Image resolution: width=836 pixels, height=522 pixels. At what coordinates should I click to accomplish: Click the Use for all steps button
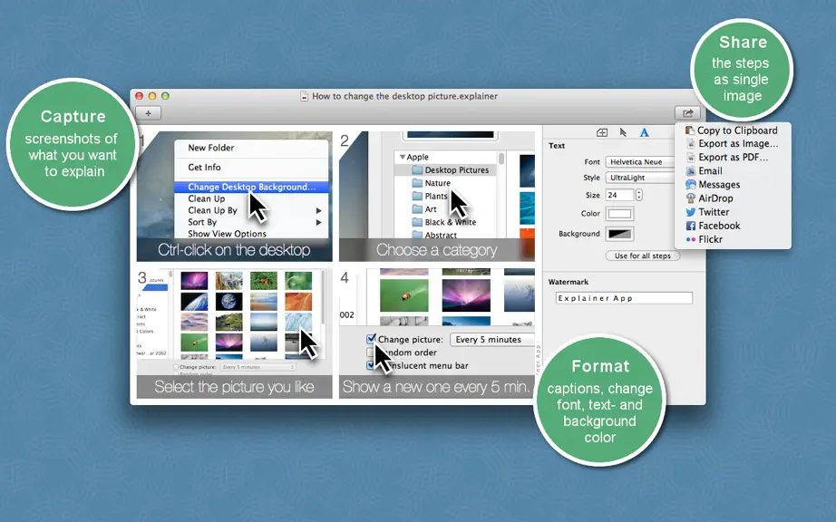[643, 256]
